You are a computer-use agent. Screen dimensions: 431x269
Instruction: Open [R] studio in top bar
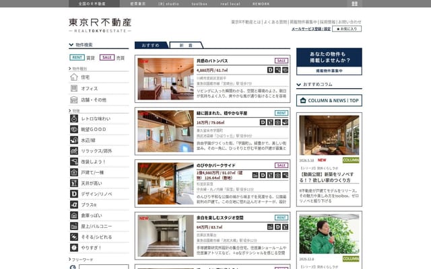click(x=168, y=4)
